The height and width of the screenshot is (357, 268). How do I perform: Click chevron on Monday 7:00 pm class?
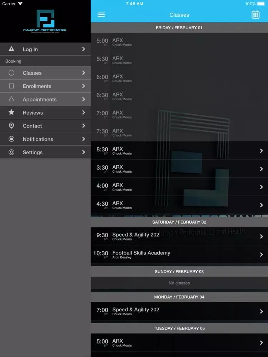[x=262, y=311]
